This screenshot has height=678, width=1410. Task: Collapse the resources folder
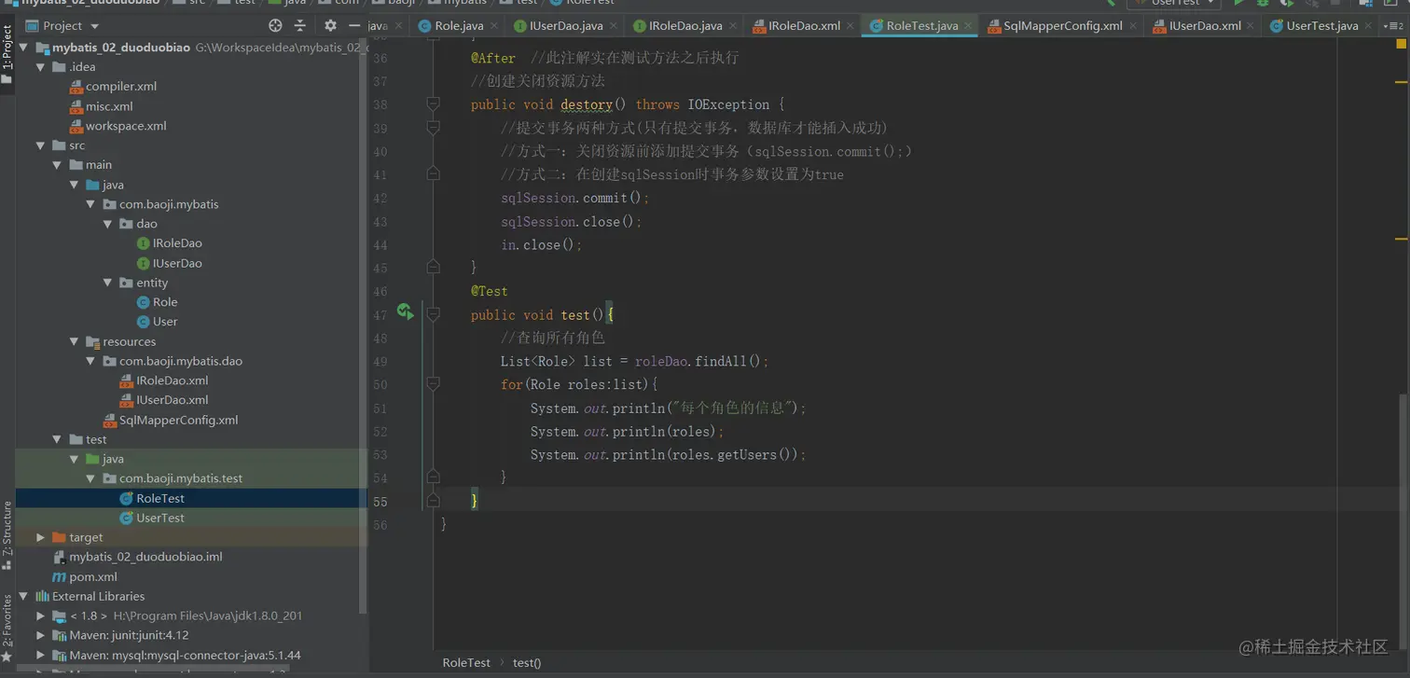[x=74, y=341]
